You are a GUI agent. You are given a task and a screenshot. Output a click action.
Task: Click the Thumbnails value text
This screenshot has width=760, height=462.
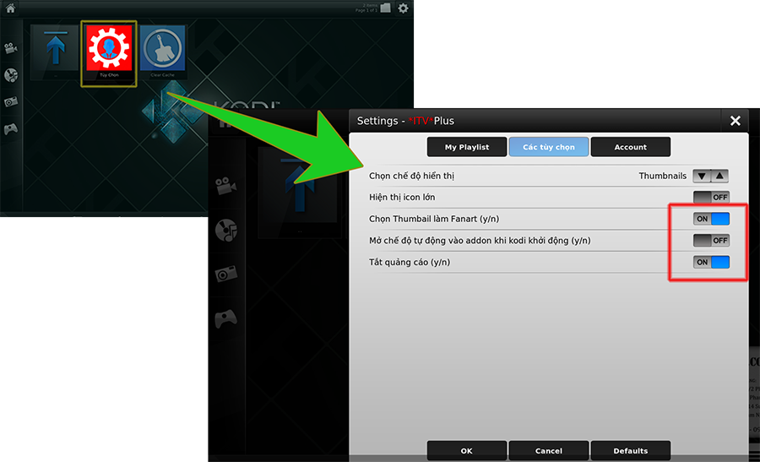(x=663, y=176)
